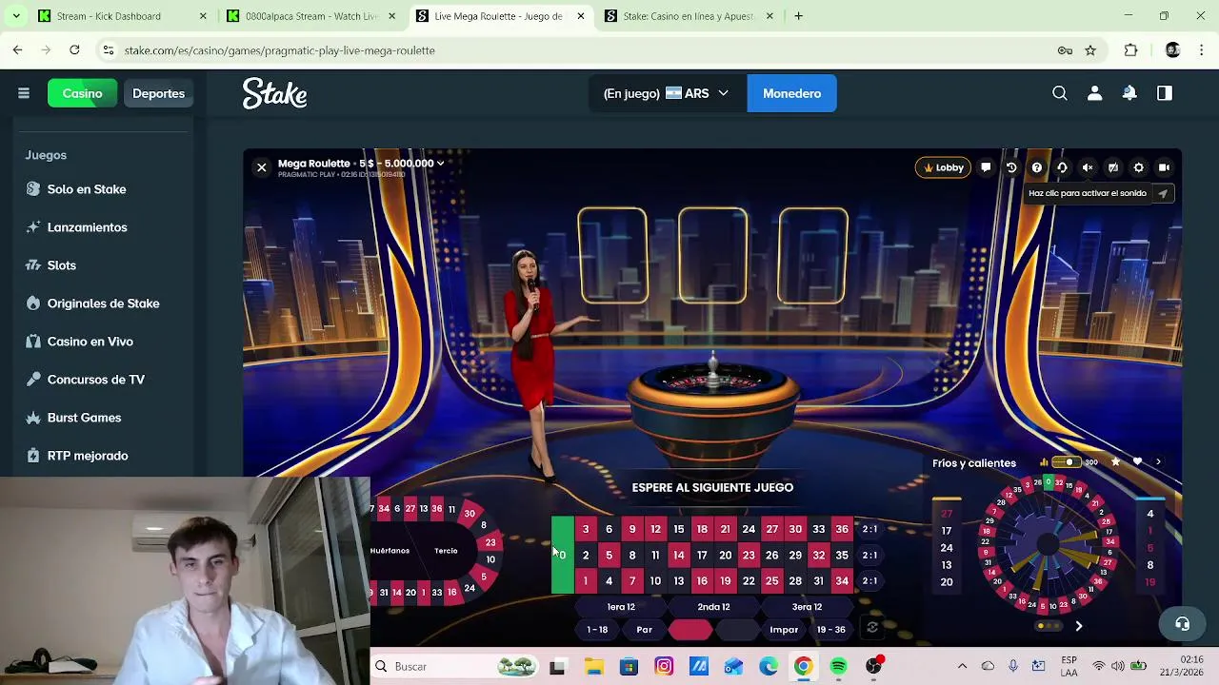
Task: Click the bar chart statistics icon
Action: pyautogui.click(x=1044, y=462)
